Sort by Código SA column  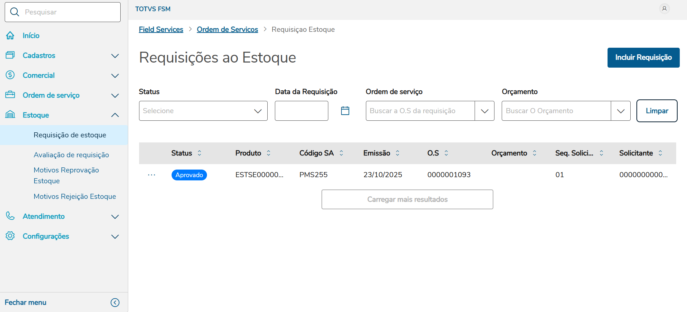341,153
